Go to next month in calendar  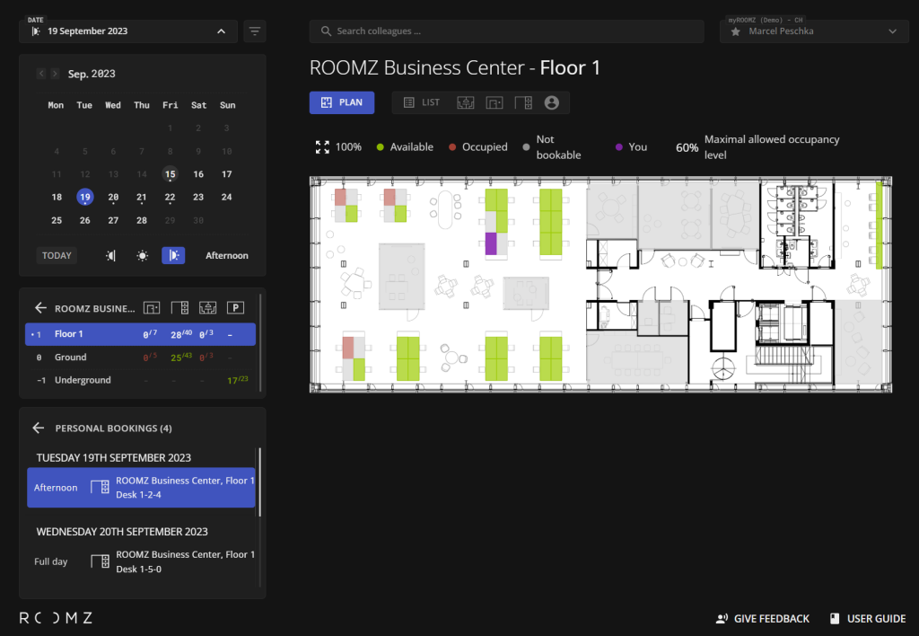pyautogui.click(x=56, y=74)
